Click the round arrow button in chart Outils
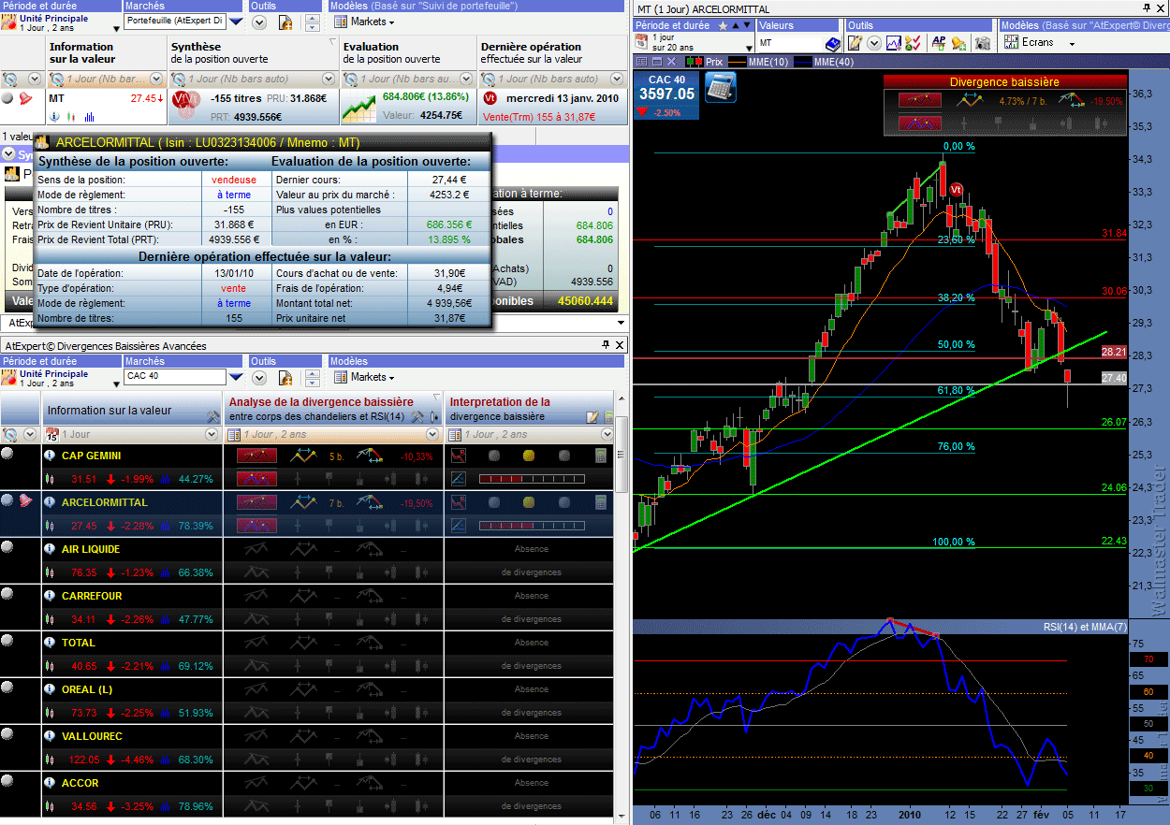Image resolution: width=1170 pixels, height=825 pixels. [x=874, y=43]
